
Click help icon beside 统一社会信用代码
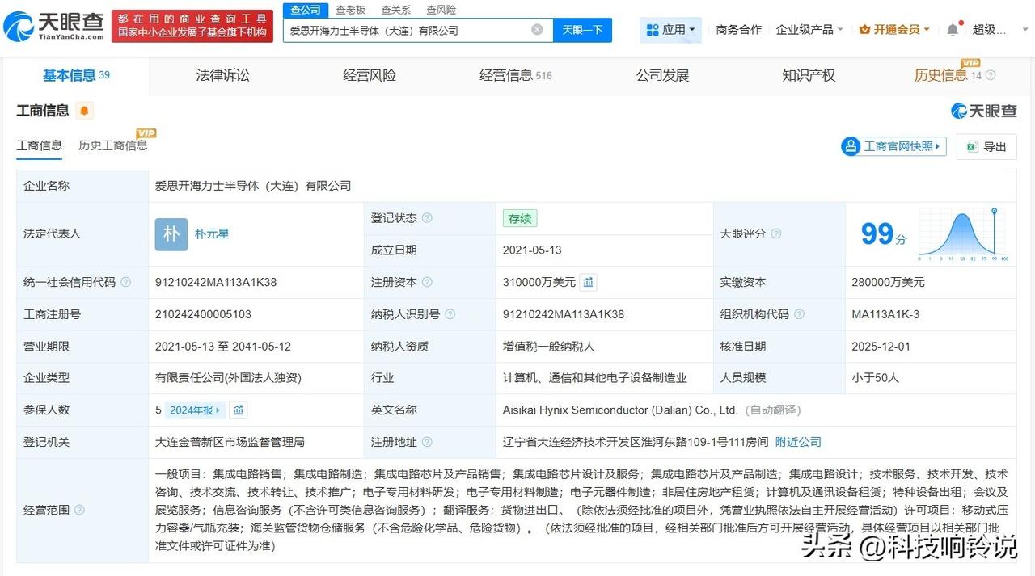coord(125,282)
